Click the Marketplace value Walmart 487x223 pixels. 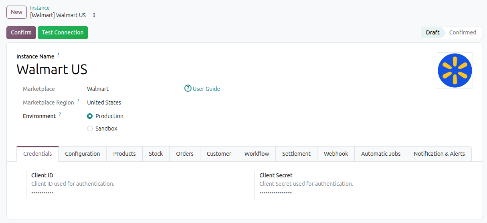(x=98, y=89)
